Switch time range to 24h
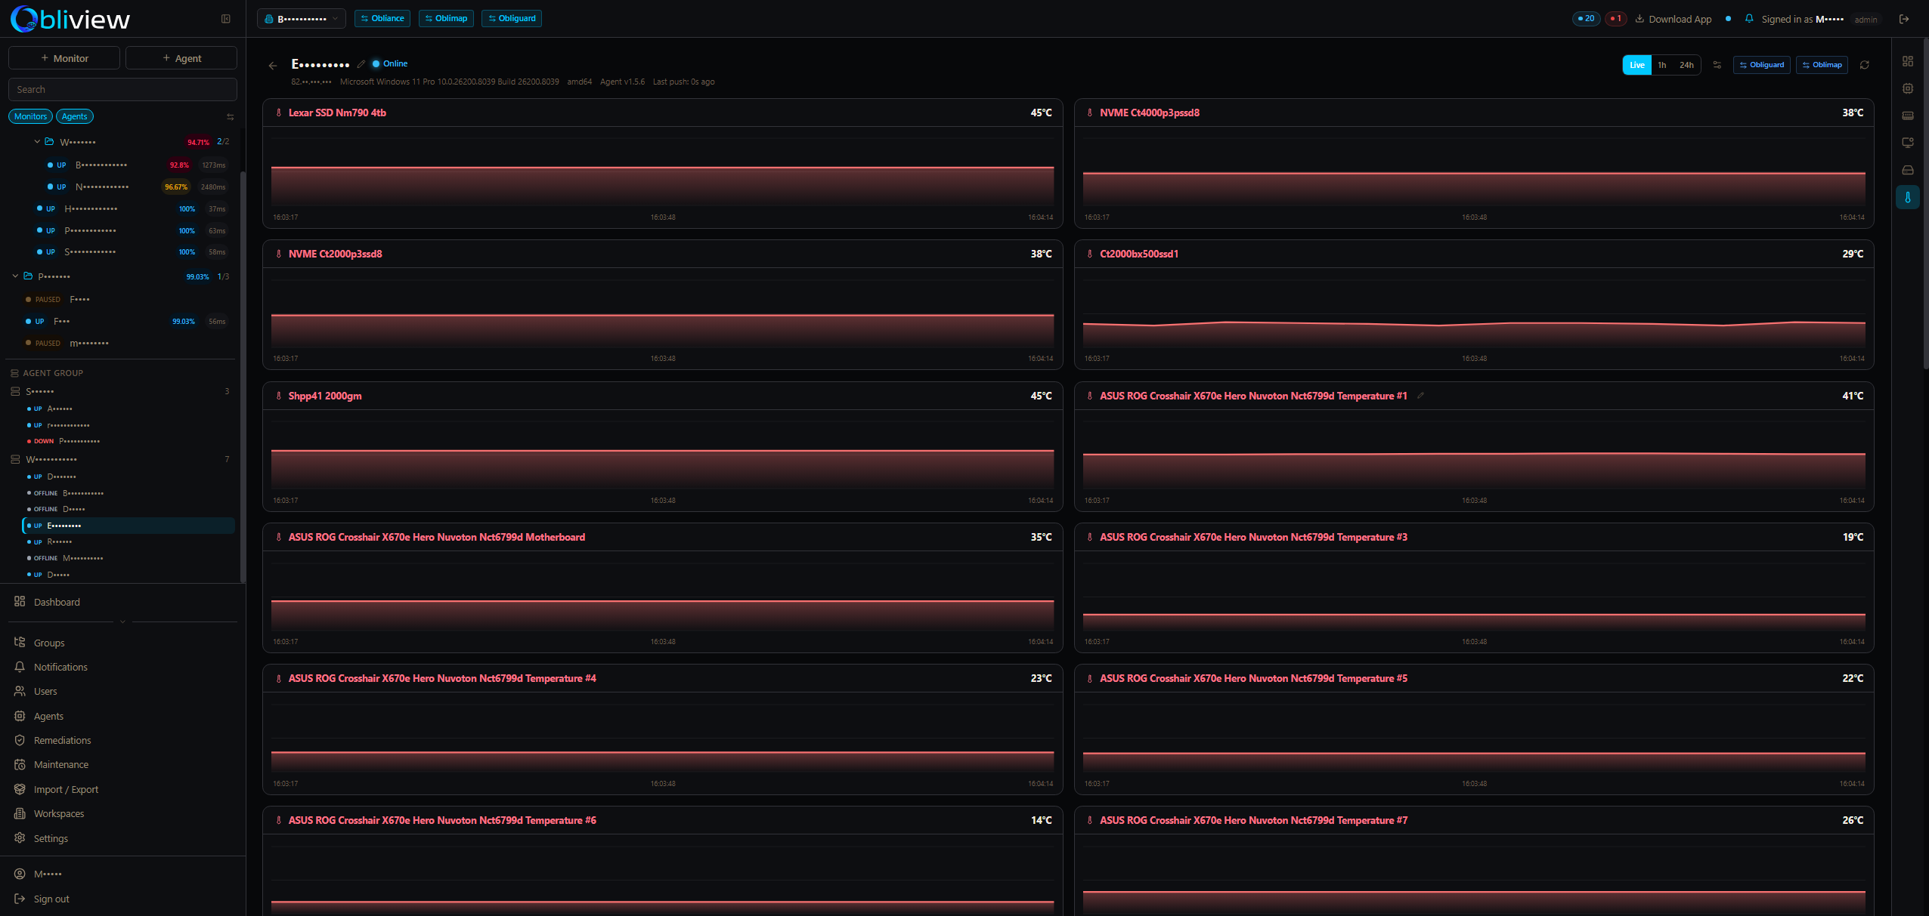 1686,65
